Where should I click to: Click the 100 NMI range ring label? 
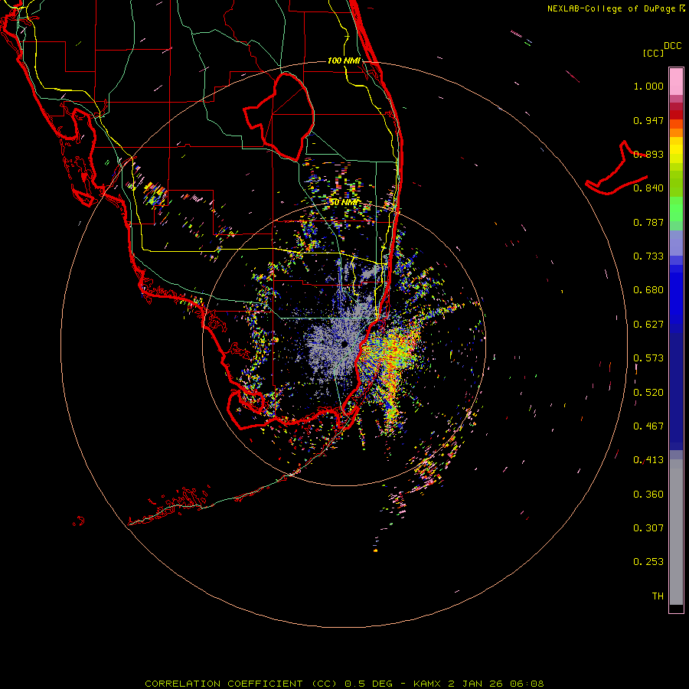click(x=344, y=60)
